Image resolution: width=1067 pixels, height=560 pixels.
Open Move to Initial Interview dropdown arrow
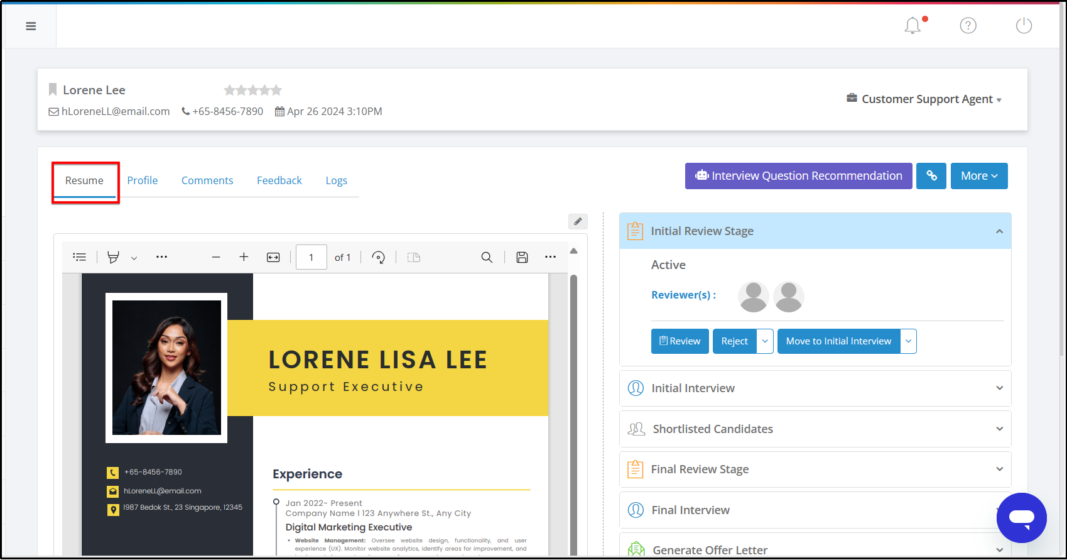tap(909, 341)
